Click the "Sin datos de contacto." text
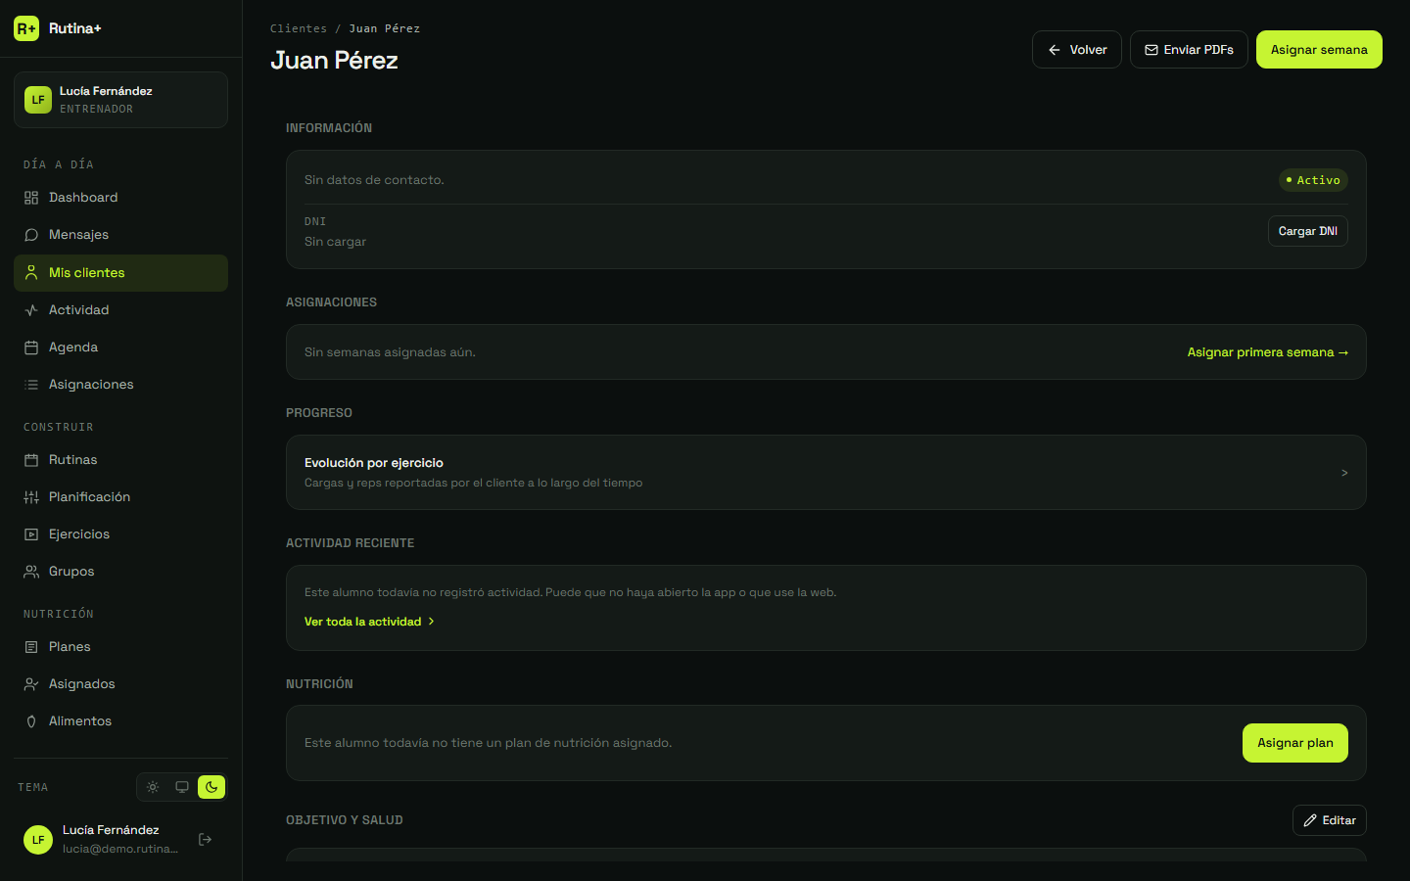 (x=374, y=180)
